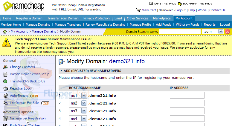Select the My Account tab
Screen dimensions: 232x126
184,18
